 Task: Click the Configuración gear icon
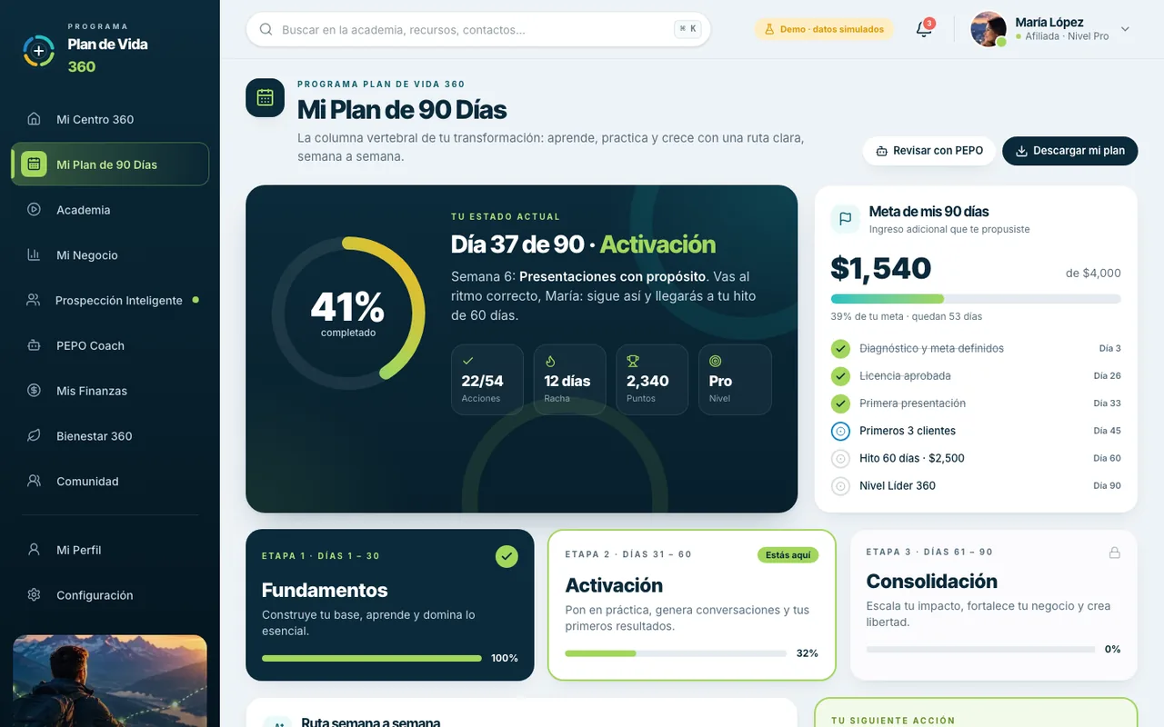tap(34, 595)
